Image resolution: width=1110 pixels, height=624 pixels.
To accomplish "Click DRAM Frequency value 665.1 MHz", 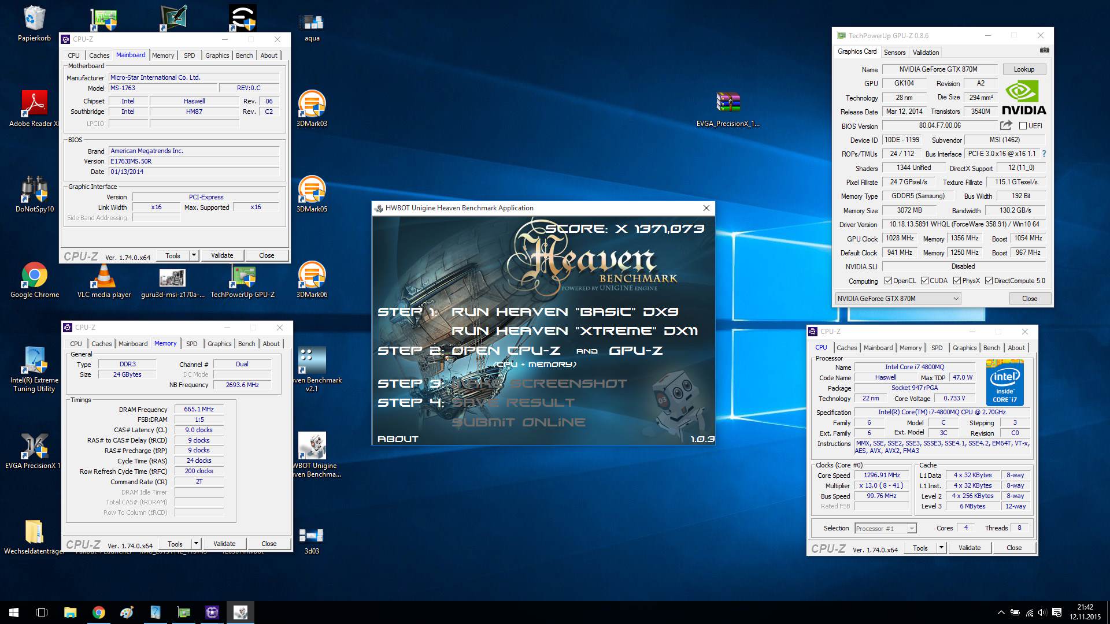I will 199,409.
